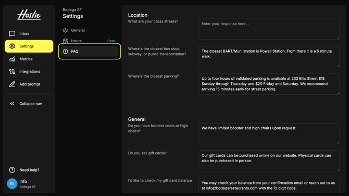Click the General section heading in FAQ
The width and height of the screenshot is (349, 196).
(x=136, y=119)
